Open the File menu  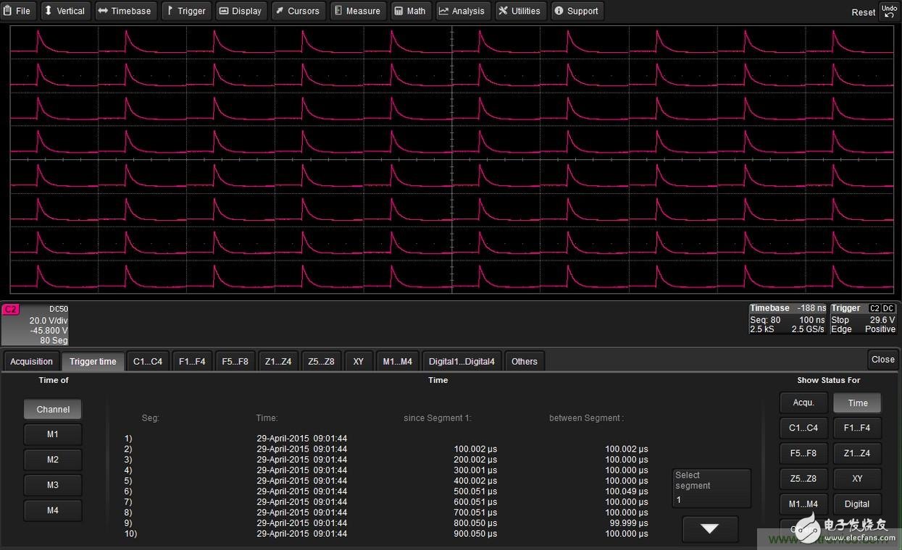tap(17, 11)
